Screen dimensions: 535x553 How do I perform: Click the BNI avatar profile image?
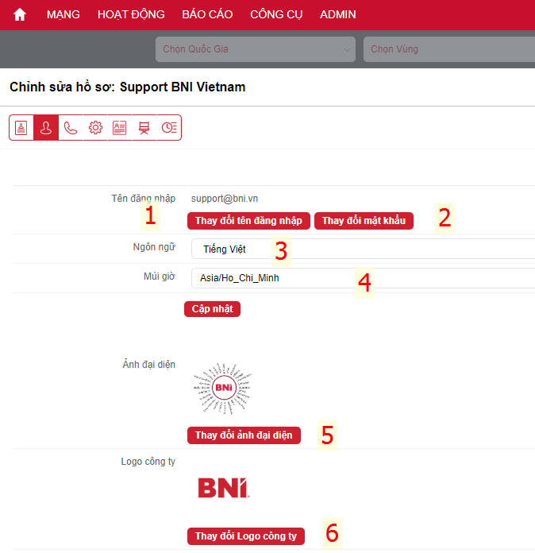223,389
